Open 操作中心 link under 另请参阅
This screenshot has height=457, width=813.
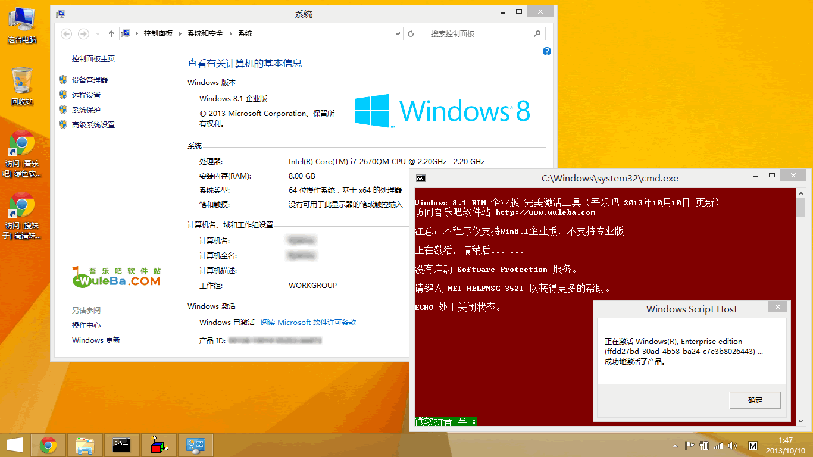(86, 325)
